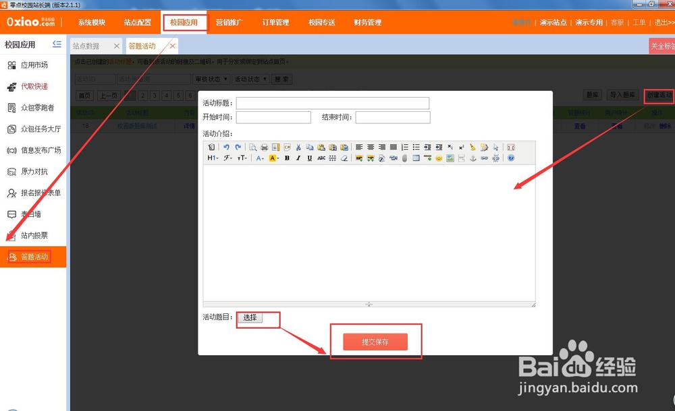
Task: Click the cut scissors icon
Action: (298, 147)
